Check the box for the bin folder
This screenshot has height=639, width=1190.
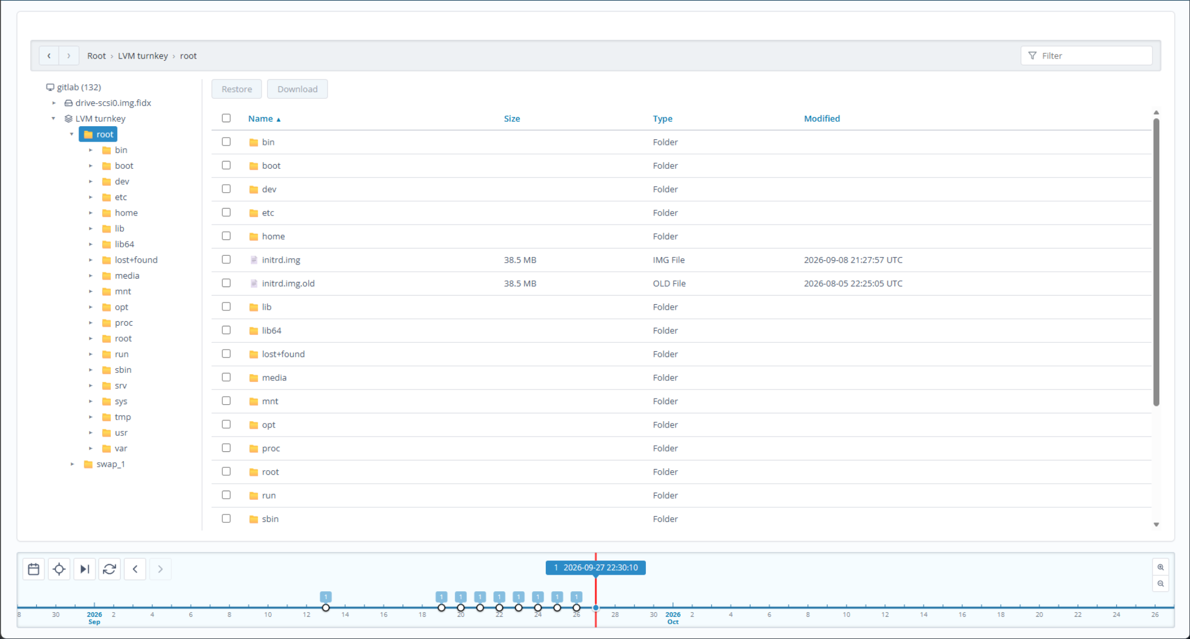pos(226,142)
